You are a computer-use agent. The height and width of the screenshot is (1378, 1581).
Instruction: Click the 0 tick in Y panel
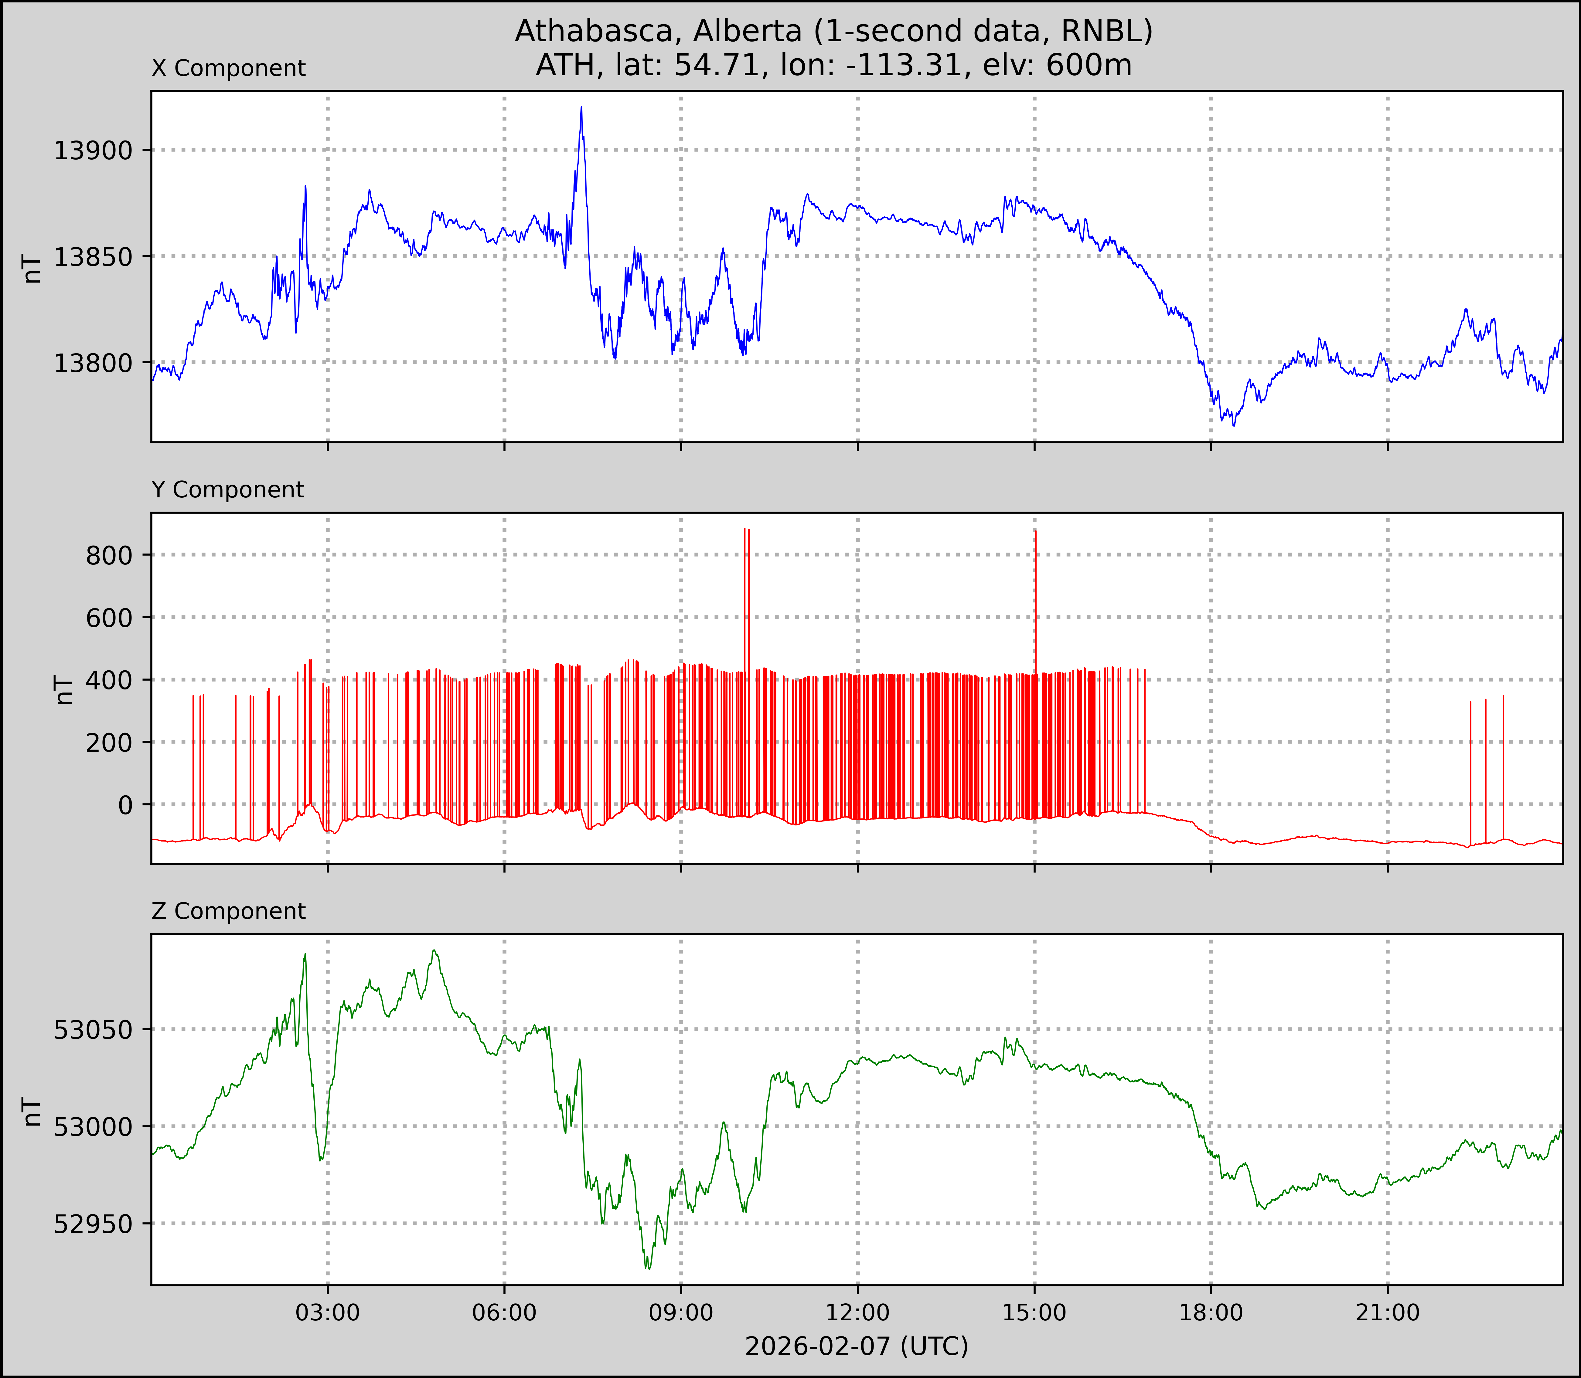125,805
